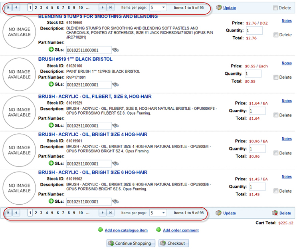This screenshot has height=249, width=297.
Task: Click the red X delete icon at bottom
Action: coord(275,213)
